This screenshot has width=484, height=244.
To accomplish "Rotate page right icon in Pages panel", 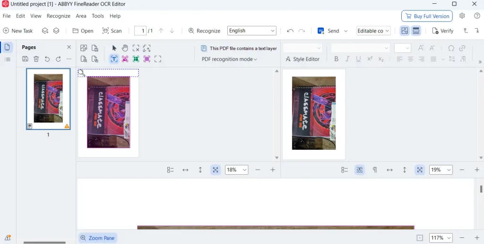I will (58, 59).
